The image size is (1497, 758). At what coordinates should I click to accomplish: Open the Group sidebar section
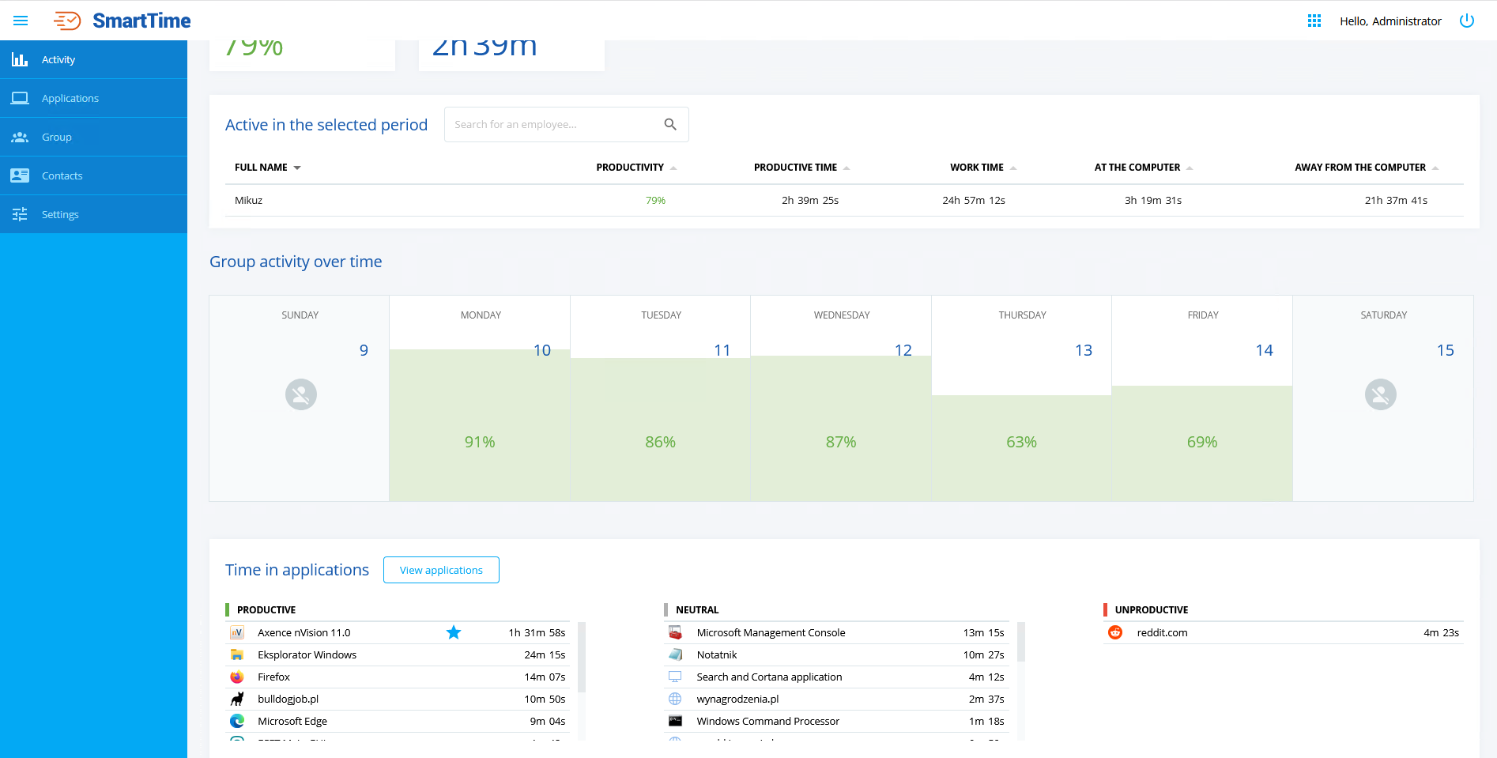(57, 137)
